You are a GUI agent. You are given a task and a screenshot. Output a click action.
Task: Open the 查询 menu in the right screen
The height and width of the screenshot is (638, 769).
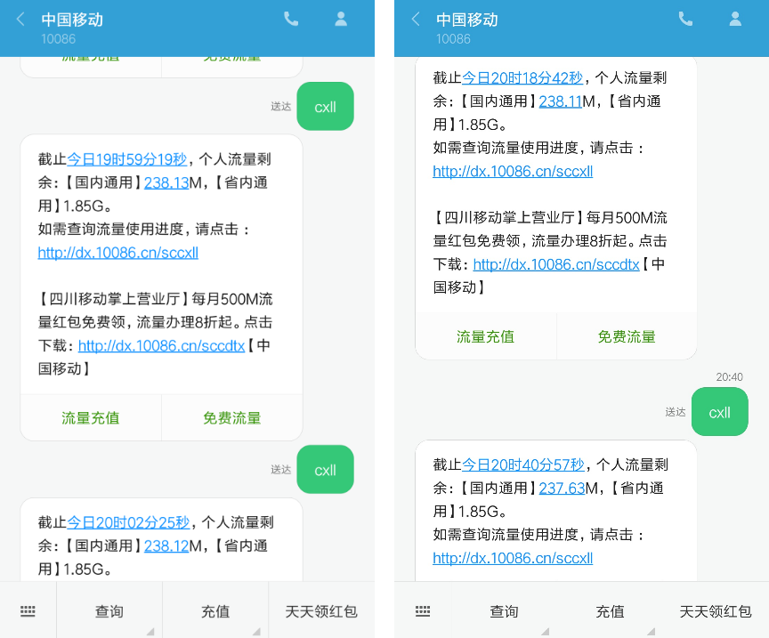click(x=504, y=610)
